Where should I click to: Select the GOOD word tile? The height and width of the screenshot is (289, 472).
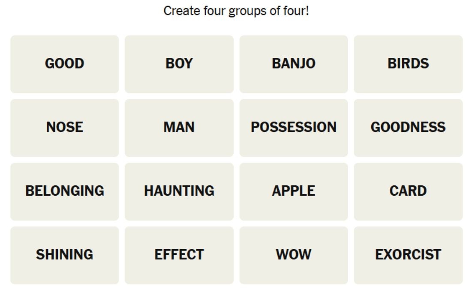click(64, 64)
